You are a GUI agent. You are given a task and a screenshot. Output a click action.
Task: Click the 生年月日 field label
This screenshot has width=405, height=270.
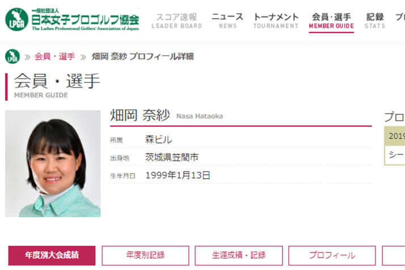pyautogui.click(x=123, y=176)
